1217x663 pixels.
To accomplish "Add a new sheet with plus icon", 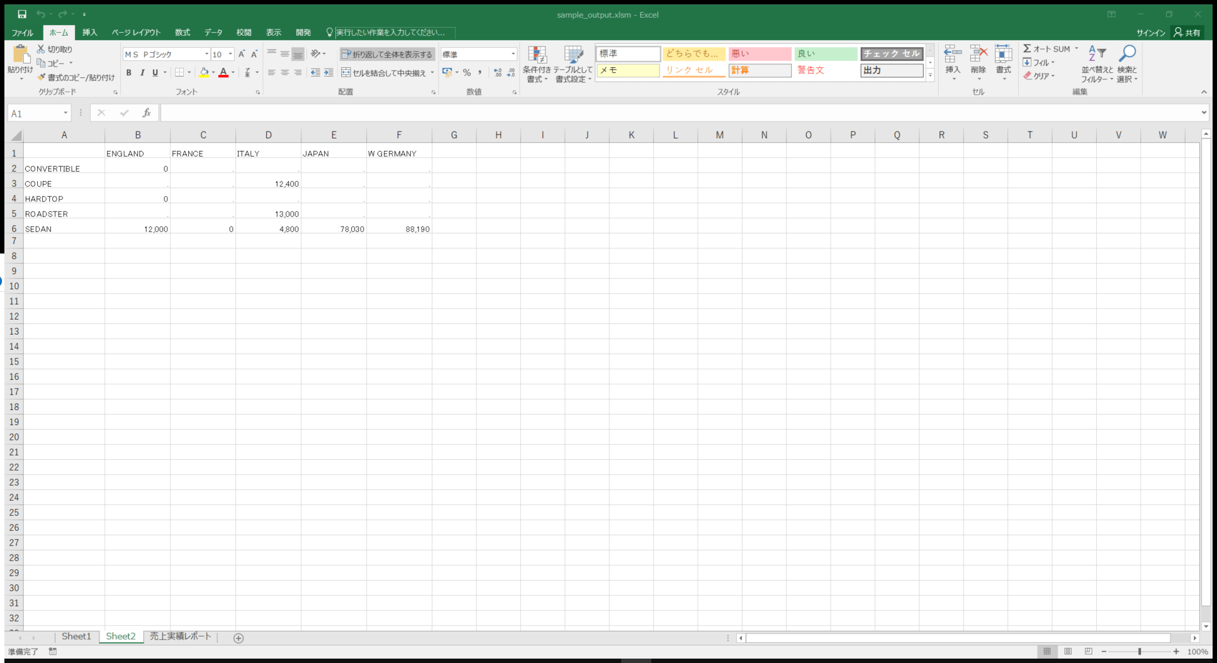I will [x=238, y=638].
